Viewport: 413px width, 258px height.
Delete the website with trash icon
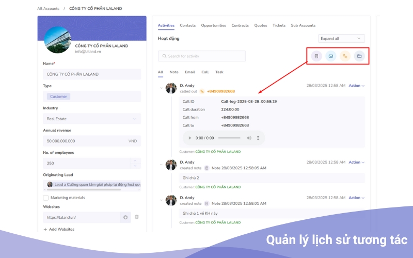[x=137, y=217]
